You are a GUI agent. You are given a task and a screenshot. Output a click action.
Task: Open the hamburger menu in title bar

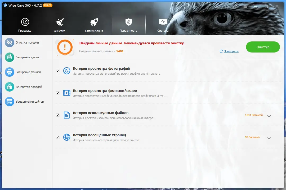tap(245, 6)
